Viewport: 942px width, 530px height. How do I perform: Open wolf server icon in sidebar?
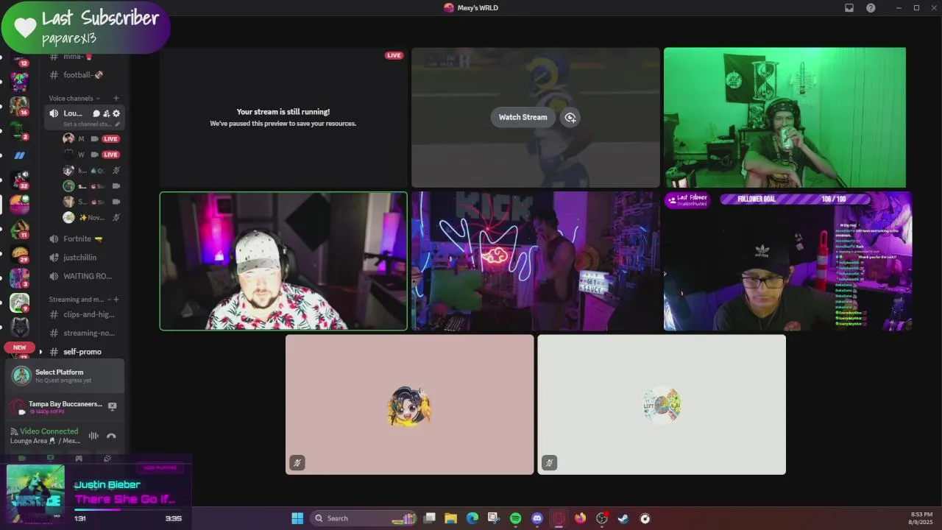tap(20, 327)
